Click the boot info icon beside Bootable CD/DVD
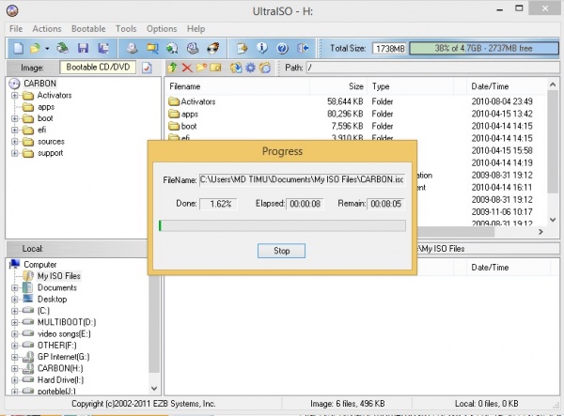 click(147, 68)
